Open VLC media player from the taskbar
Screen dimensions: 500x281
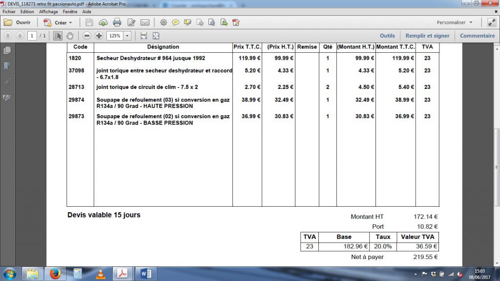tap(101, 274)
